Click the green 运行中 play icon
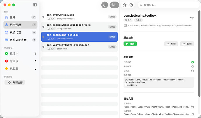201x118 pixels. click(6, 54)
